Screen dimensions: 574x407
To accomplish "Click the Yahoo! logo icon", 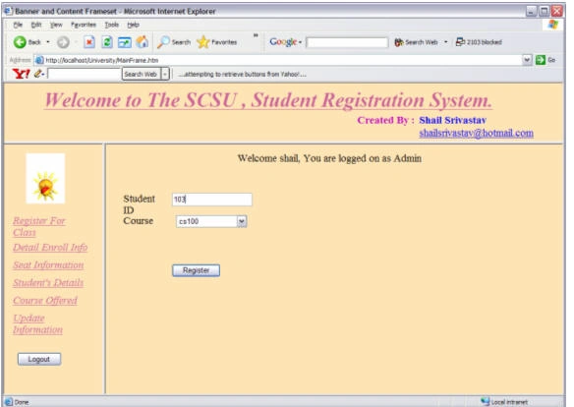I will [x=22, y=75].
